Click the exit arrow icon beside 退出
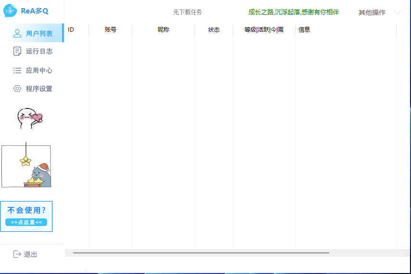The image size is (411, 274). coord(17,254)
